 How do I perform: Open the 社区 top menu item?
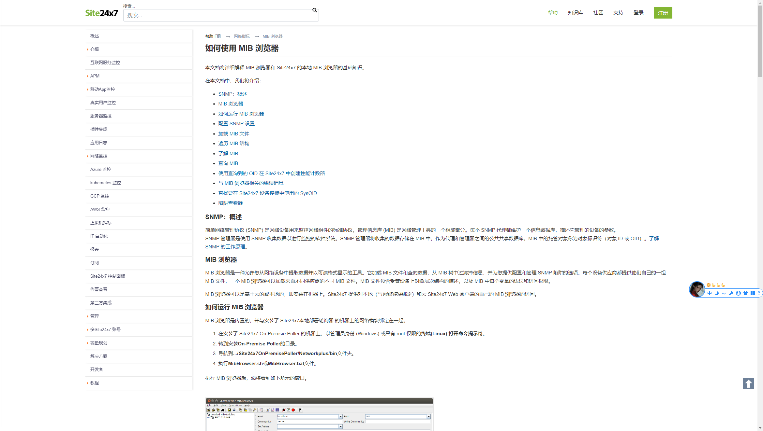(x=598, y=13)
